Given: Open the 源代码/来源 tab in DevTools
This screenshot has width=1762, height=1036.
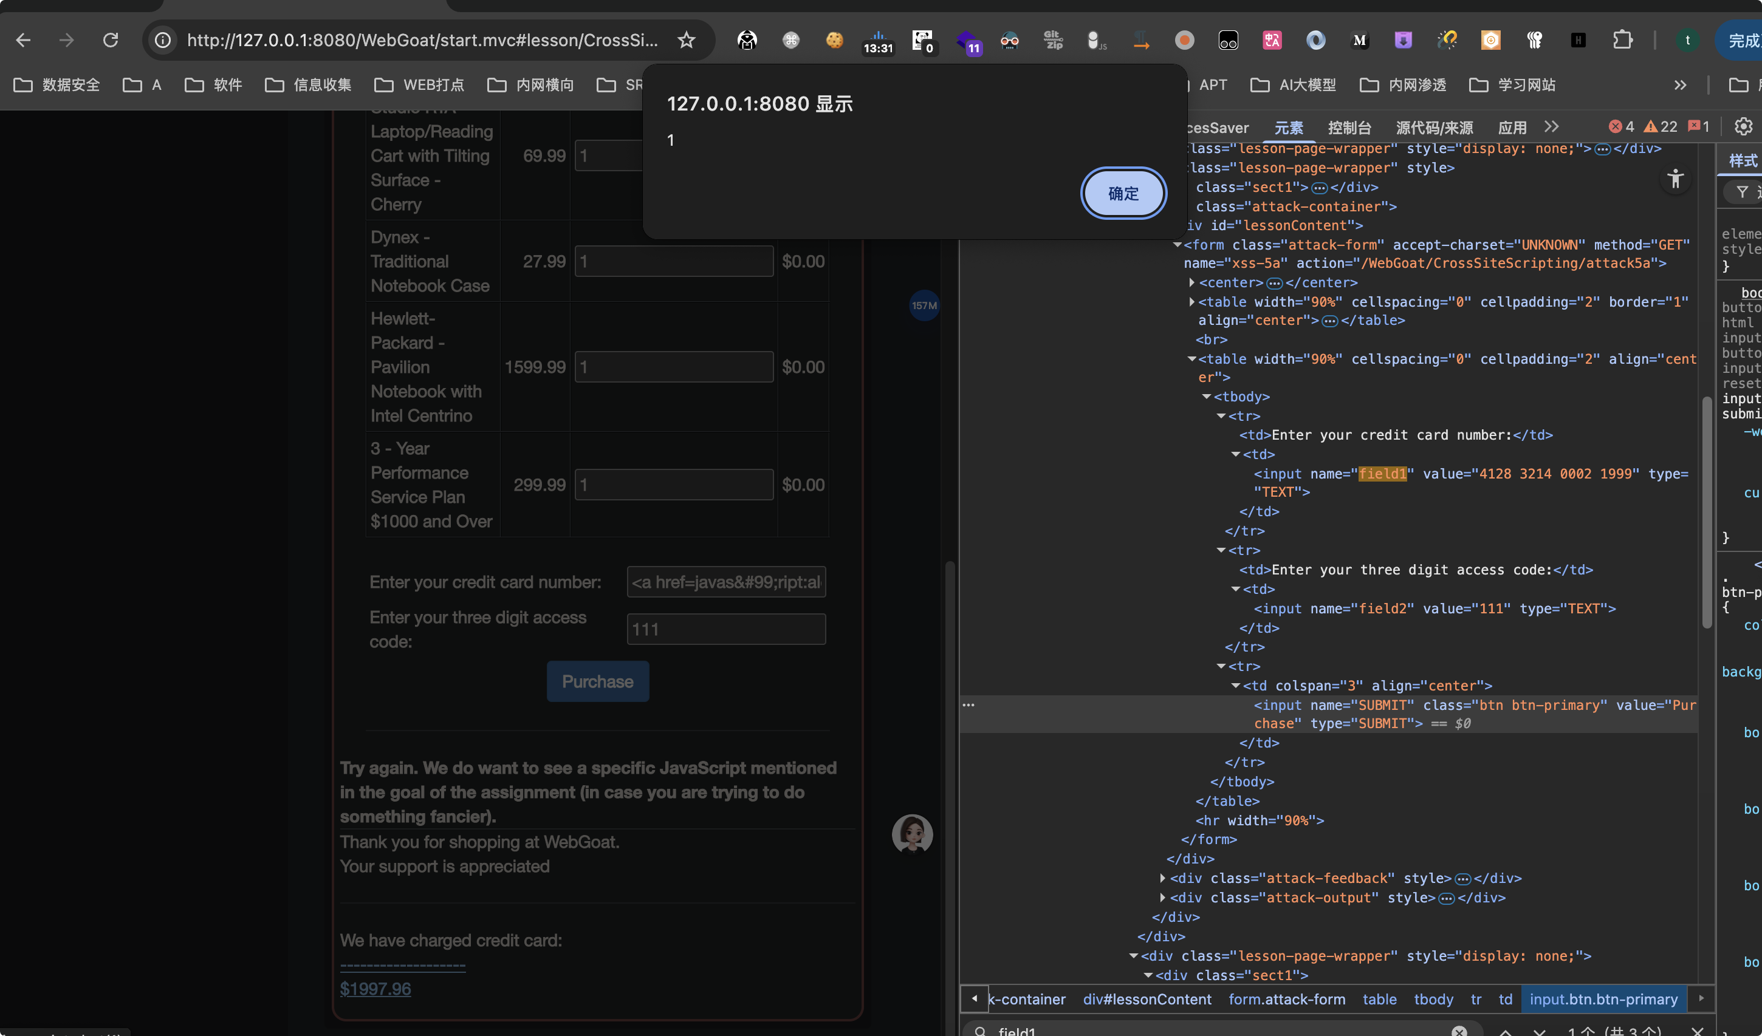Looking at the screenshot, I should pos(1434,128).
